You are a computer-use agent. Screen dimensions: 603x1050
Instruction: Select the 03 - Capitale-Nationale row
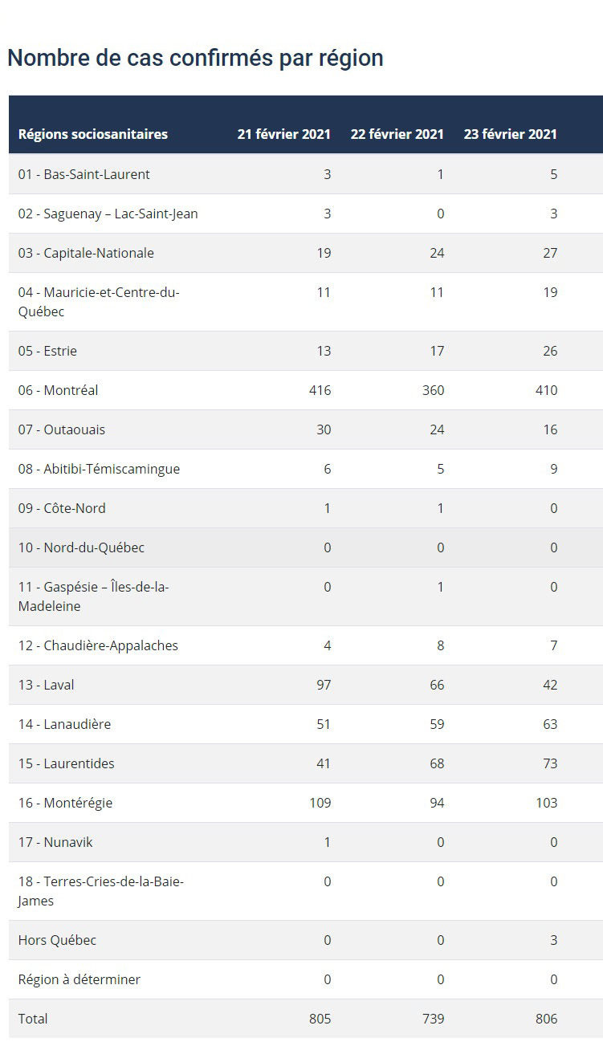coord(306,253)
